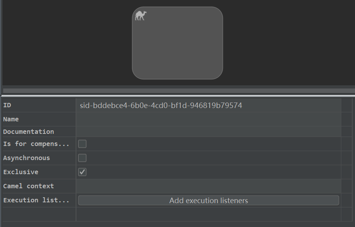Select the Camel context property label

tap(29, 186)
